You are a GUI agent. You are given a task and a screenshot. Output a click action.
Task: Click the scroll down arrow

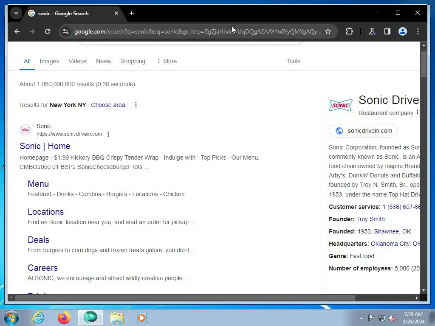424,290
